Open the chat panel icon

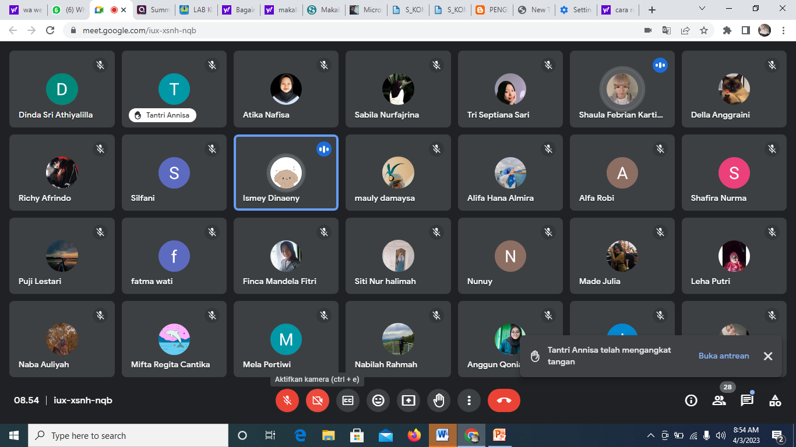(747, 400)
